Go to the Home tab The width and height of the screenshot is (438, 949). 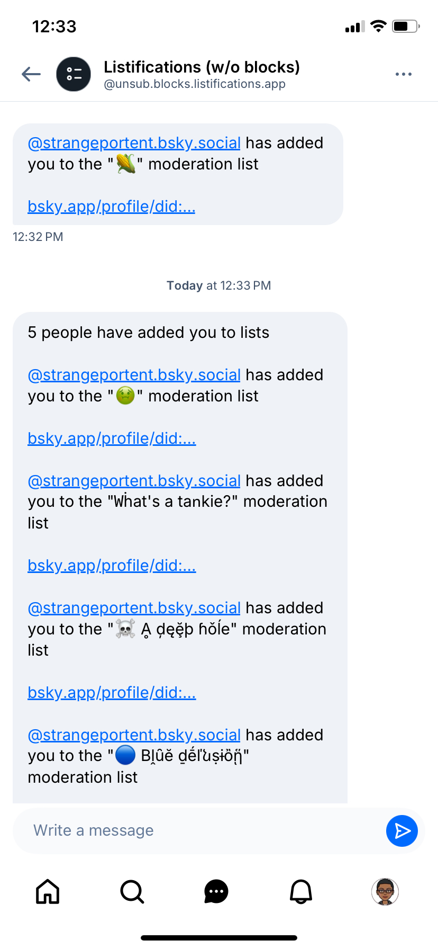(x=48, y=891)
